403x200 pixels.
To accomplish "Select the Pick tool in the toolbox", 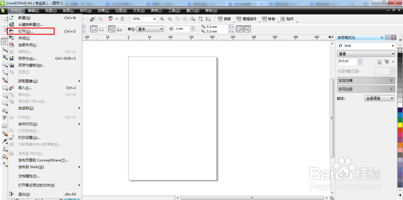I will tap(4, 41).
